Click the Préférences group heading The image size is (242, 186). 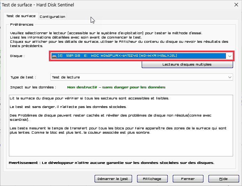[x=22, y=25]
